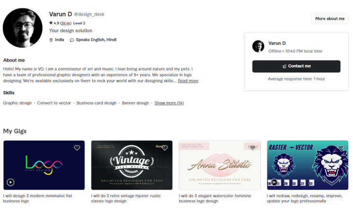Click the India location pin icon
Viewport: 353px width, 220px height.
pos(51,40)
